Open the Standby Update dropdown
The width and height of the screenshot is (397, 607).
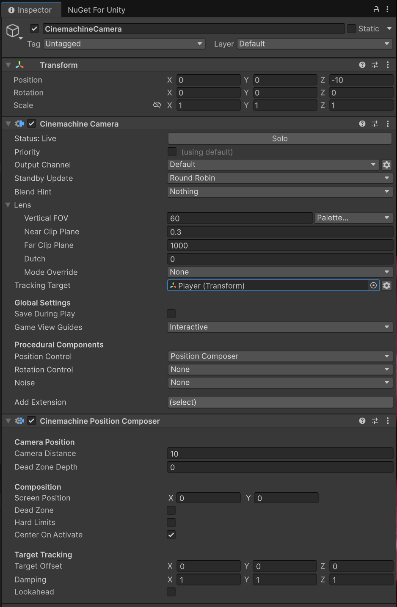pyautogui.click(x=280, y=178)
